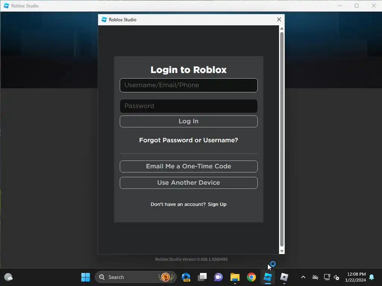Open the Roblox player taskbar icon

click(284, 277)
